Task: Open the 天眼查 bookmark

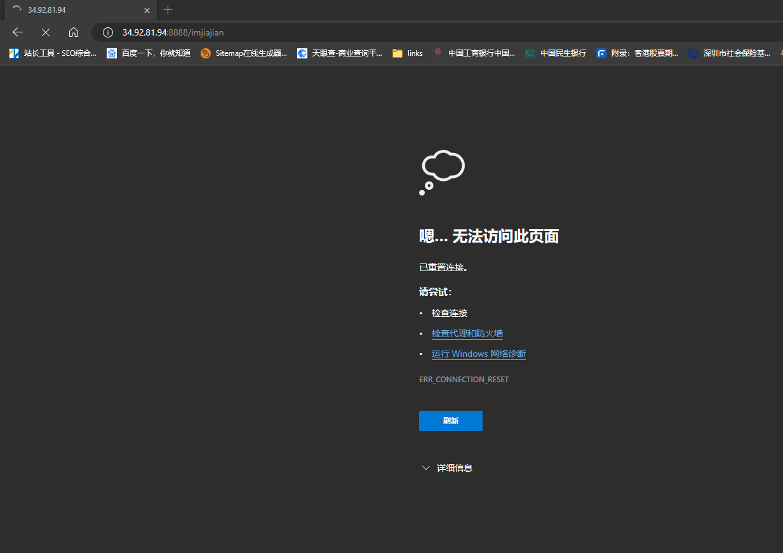Action: (340, 53)
